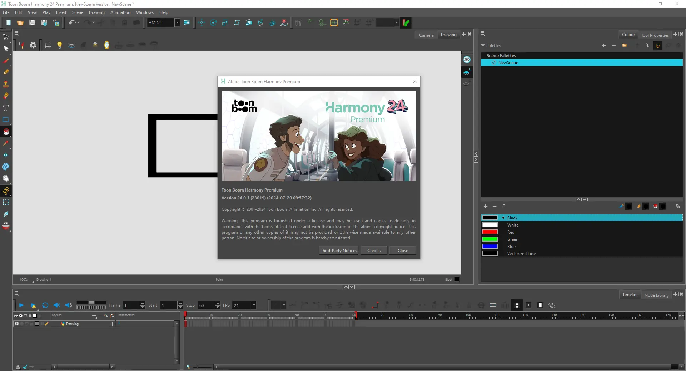Collapse the Palettes section triangle
The height and width of the screenshot is (371, 686).
point(483,46)
